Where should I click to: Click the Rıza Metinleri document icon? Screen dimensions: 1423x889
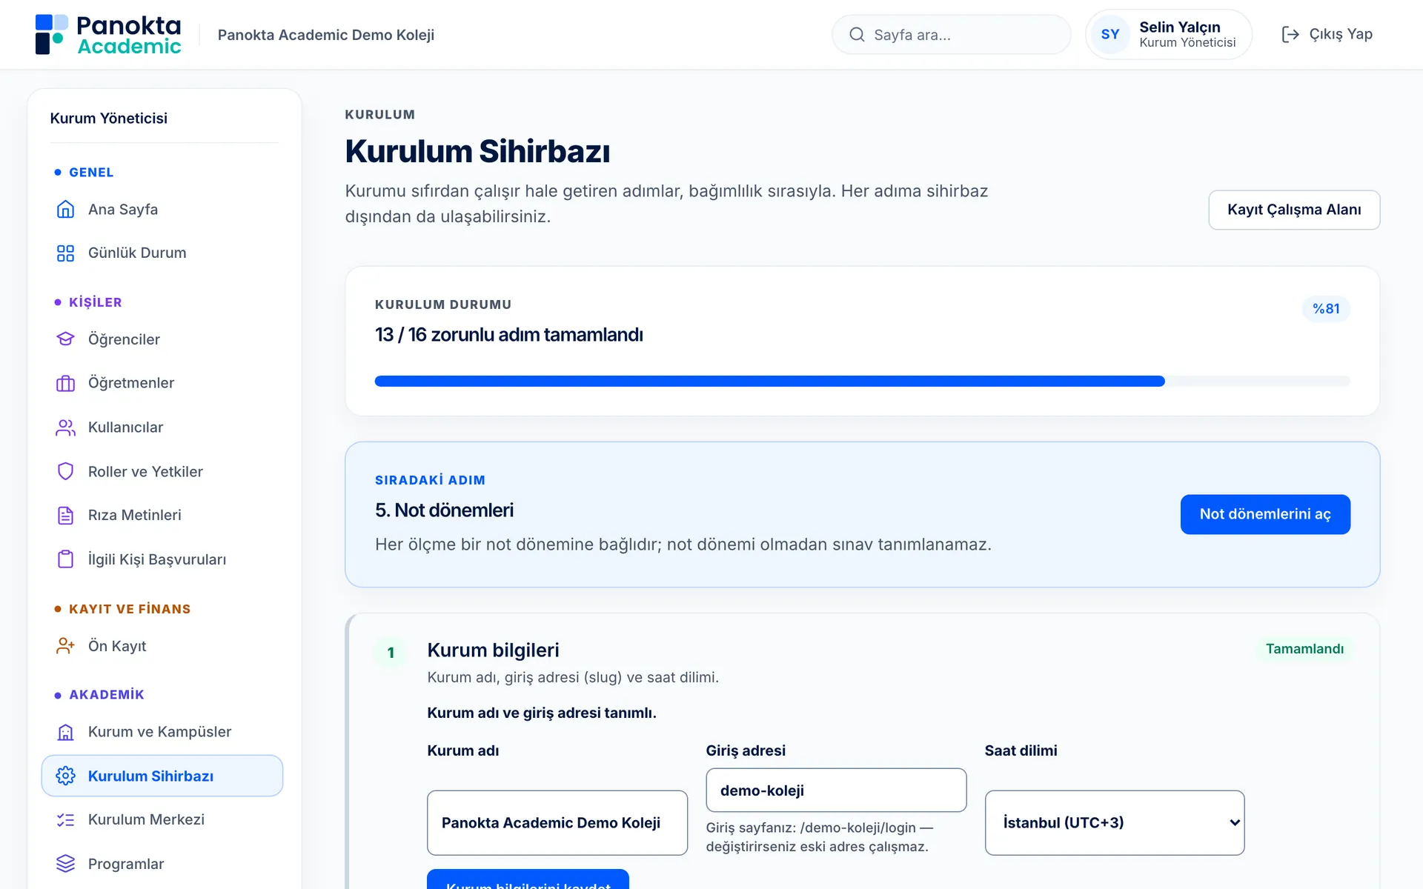point(65,516)
